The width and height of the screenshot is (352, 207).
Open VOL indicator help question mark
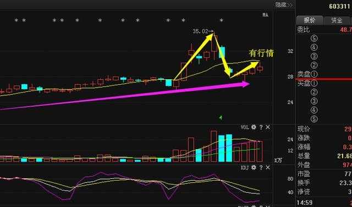click(x=261, y=127)
